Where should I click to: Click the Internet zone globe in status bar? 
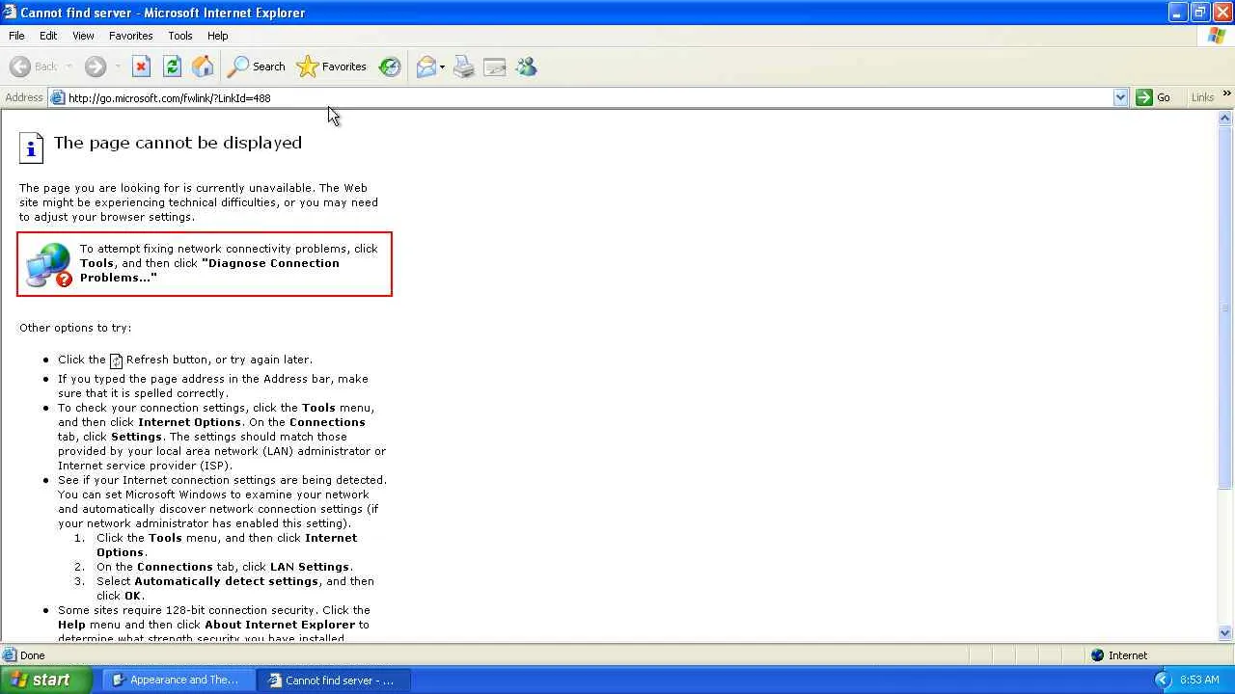[x=1097, y=655]
